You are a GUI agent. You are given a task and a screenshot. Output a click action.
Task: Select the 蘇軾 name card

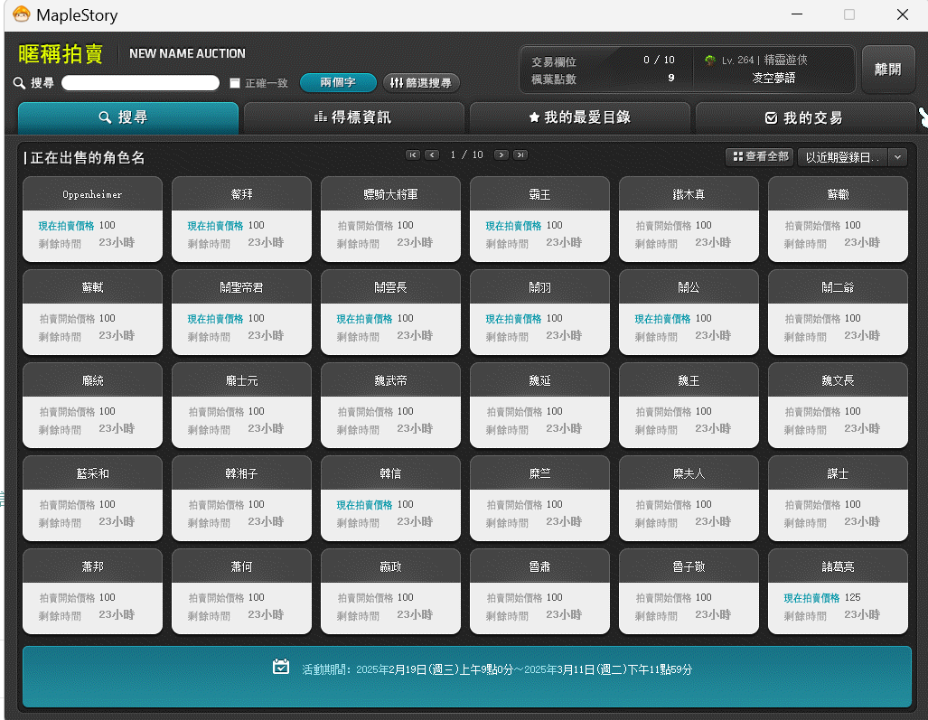[92, 313]
